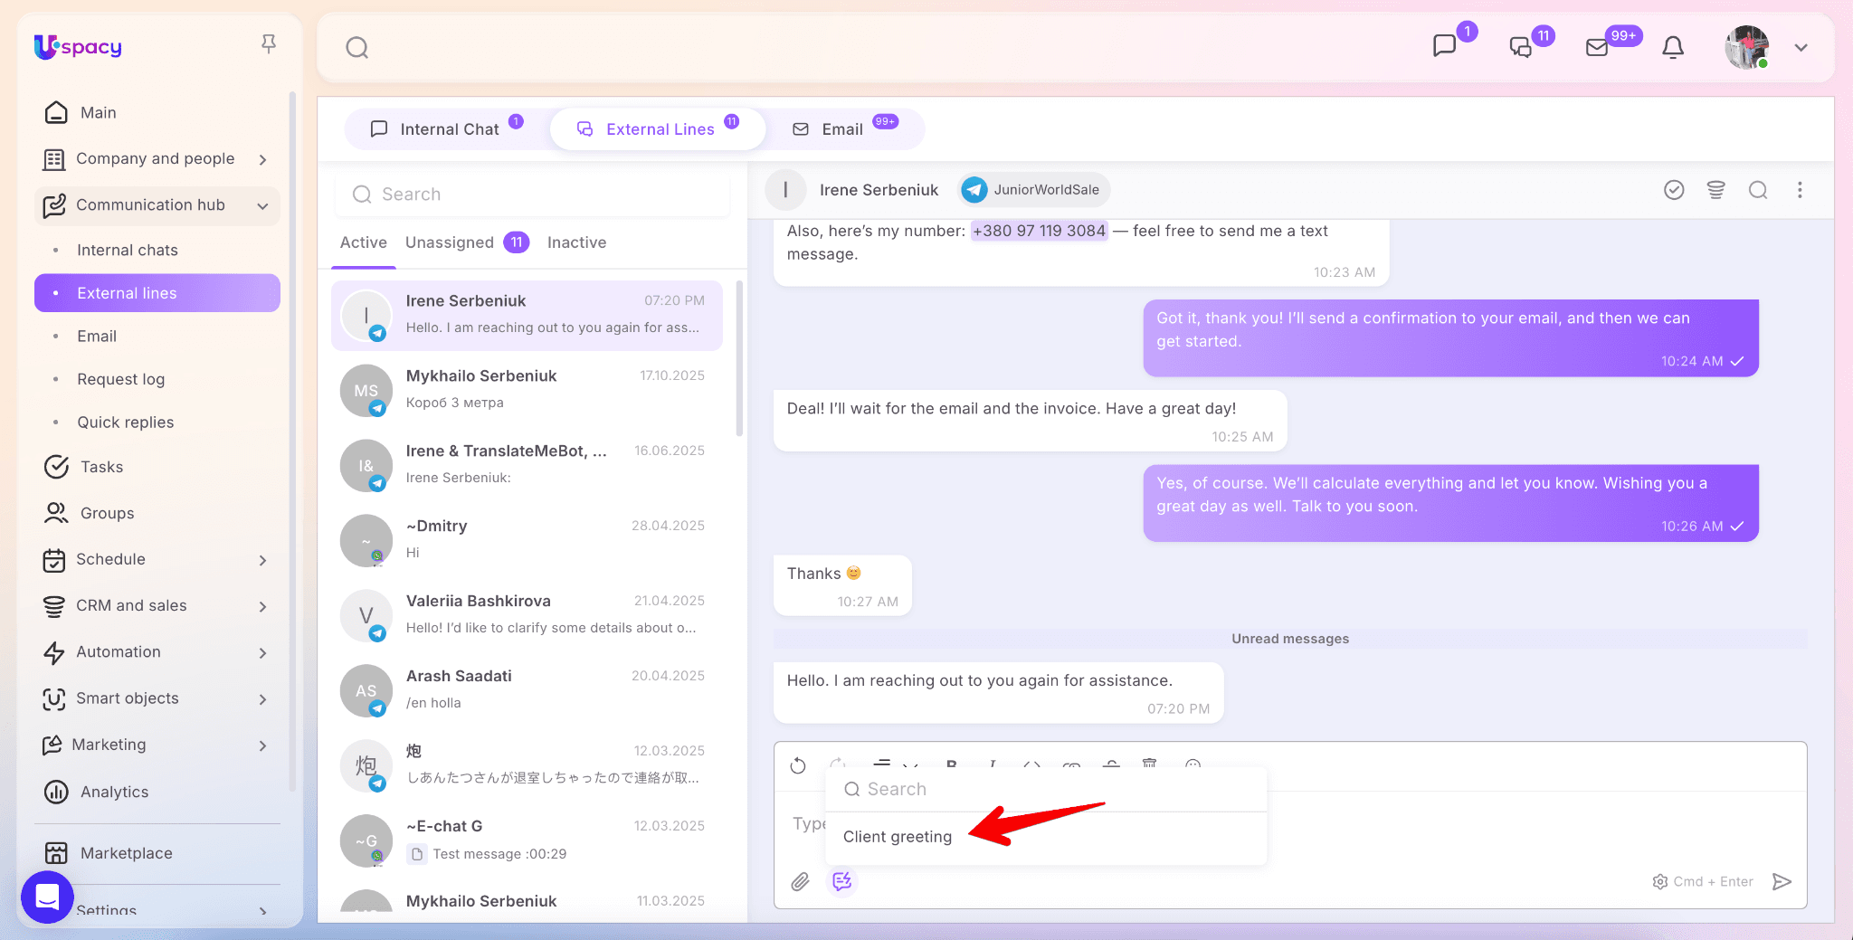Open the three-dot chat options menu
Screen dimensions: 1853x940
(1800, 190)
